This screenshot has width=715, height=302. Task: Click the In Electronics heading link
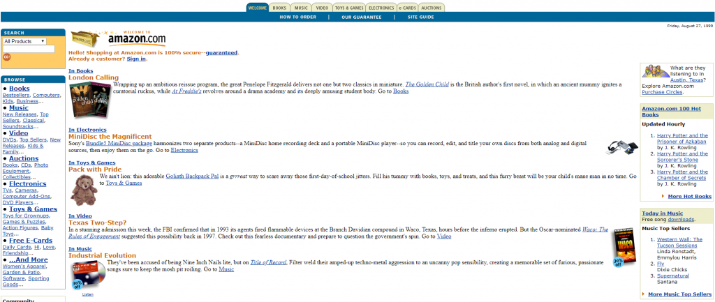[87, 130]
